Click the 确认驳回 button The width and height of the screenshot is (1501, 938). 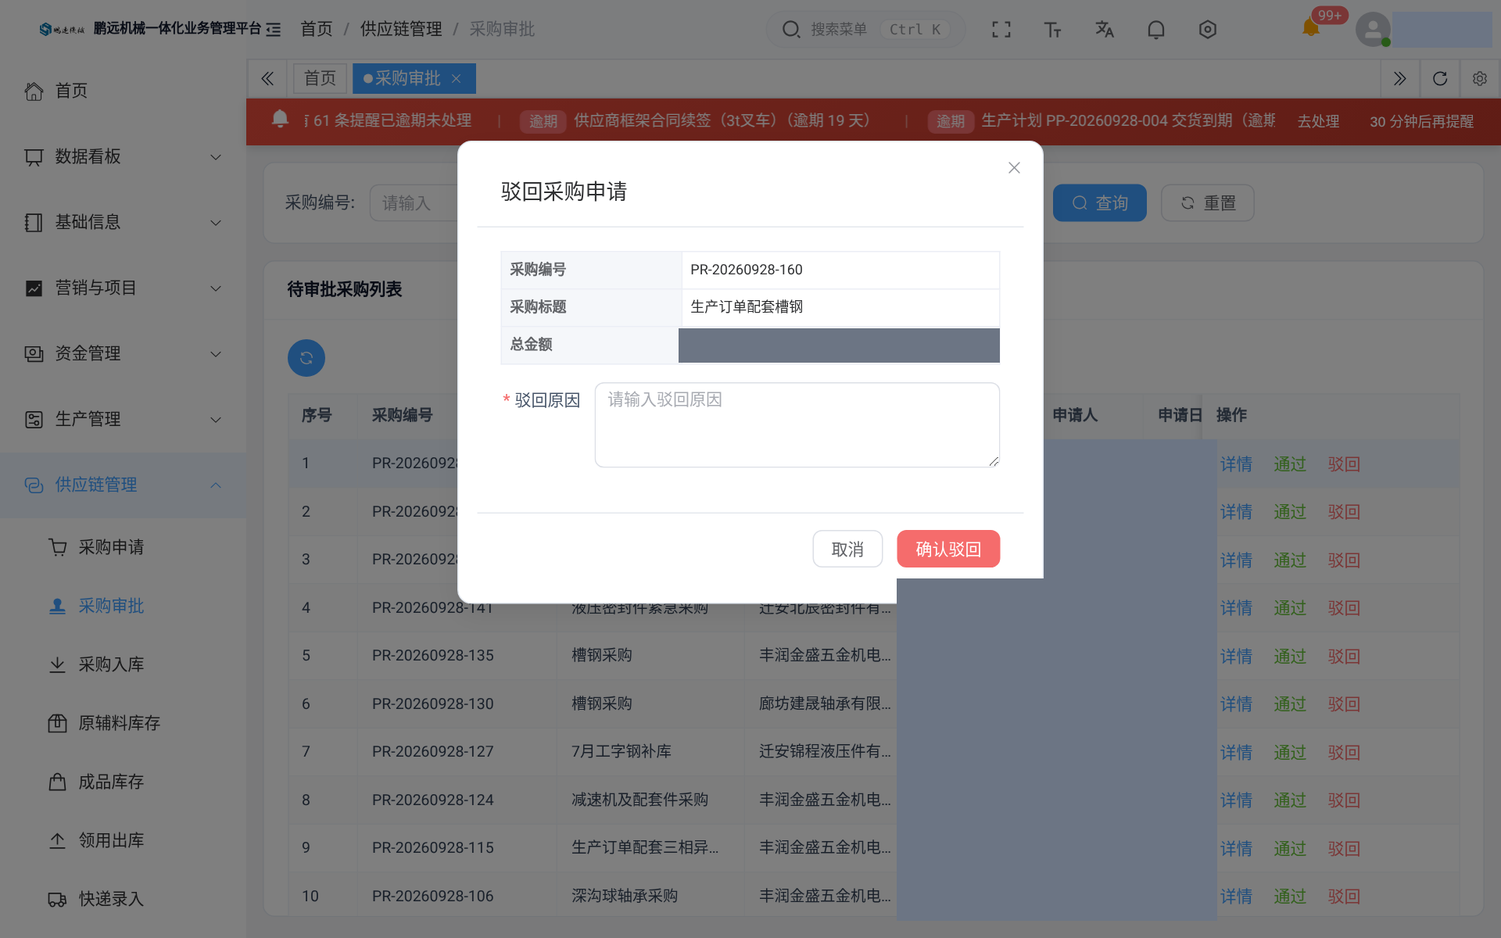(x=948, y=549)
